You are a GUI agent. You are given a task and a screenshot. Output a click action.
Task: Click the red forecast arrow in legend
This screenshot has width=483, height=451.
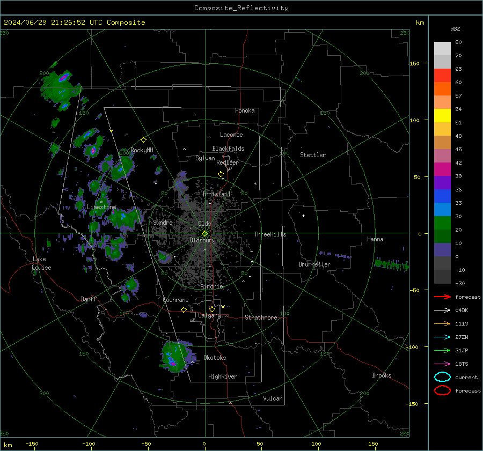point(442,297)
